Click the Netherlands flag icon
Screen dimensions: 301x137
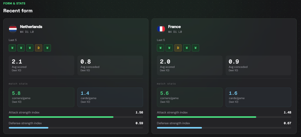coord(13,29)
